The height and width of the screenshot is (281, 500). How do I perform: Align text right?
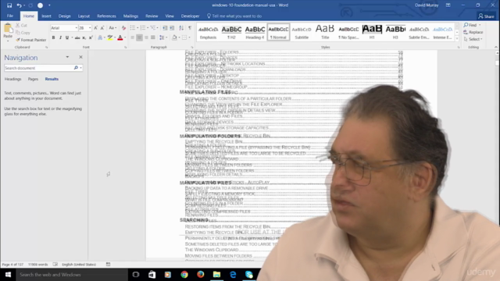146,38
